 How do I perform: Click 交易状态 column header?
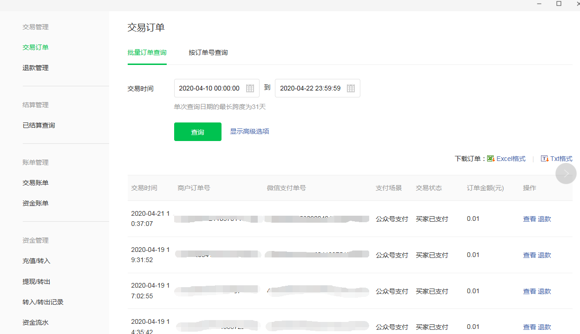click(429, 188)
